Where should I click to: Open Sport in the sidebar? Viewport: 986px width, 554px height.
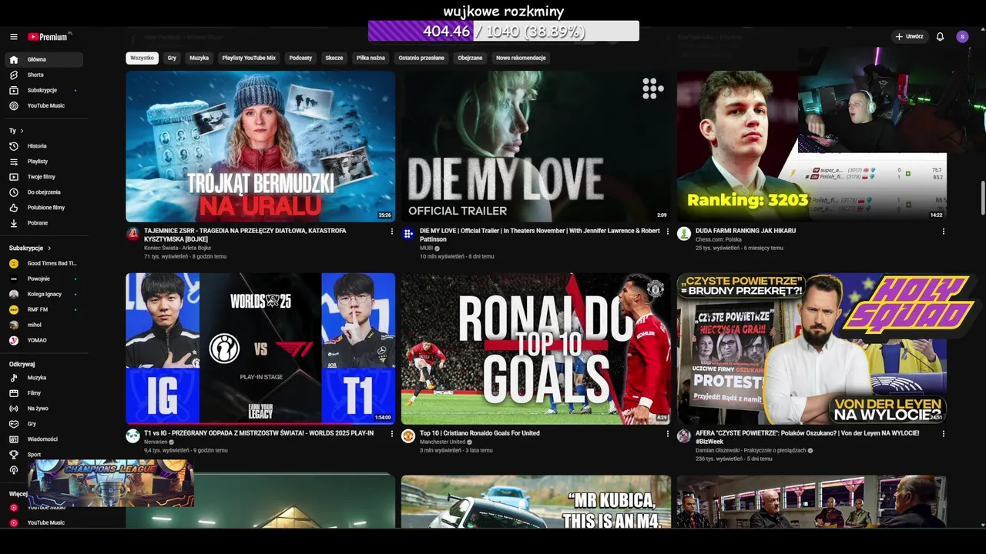43,454
